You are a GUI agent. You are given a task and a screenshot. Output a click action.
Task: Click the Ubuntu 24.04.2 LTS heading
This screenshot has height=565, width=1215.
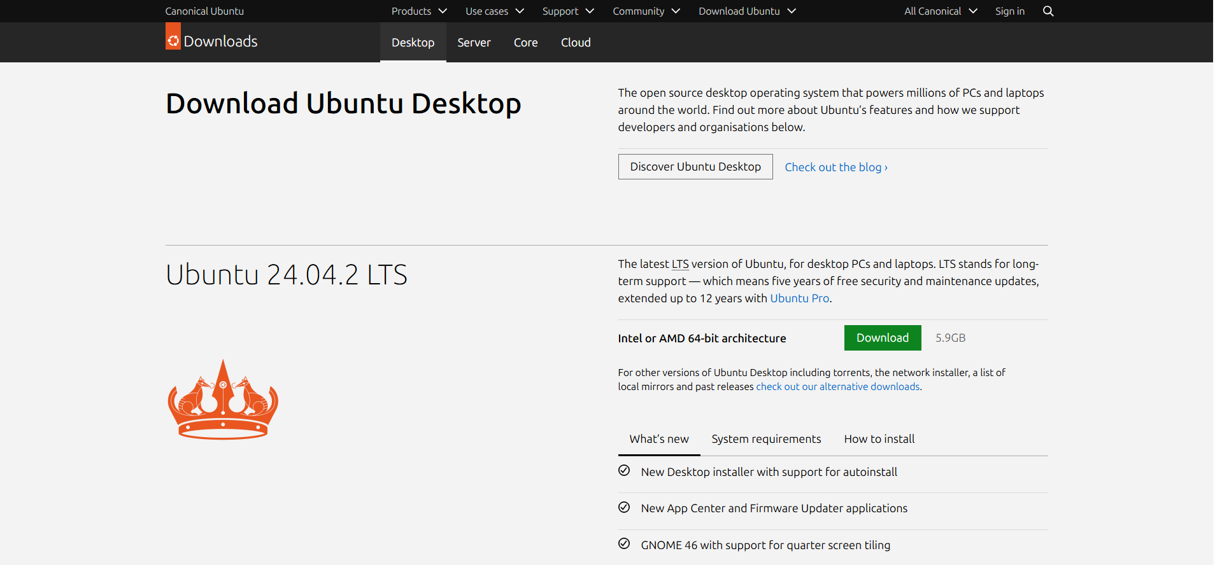(287, 275)
